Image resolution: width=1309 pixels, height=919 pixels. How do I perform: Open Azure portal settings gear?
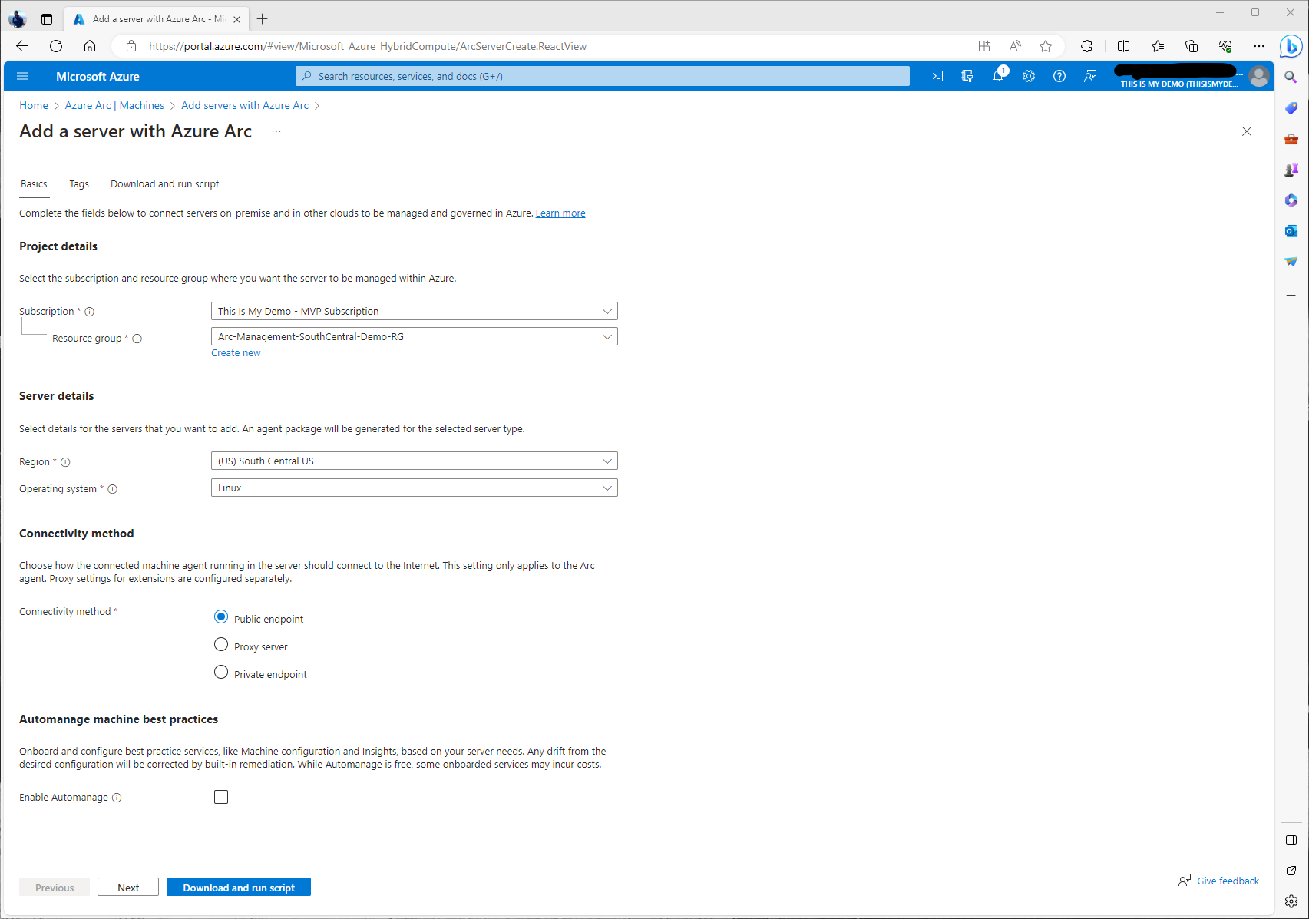(x=1029, y=76)
